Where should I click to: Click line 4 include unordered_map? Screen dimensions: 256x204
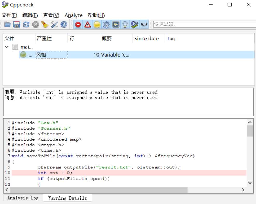coord(47,139)
